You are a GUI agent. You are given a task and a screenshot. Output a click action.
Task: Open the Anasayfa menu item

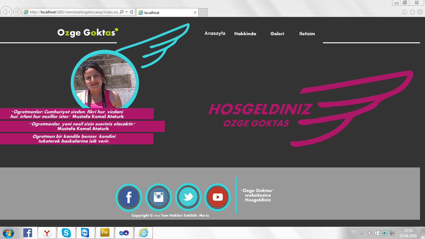[x=215, y=33]
